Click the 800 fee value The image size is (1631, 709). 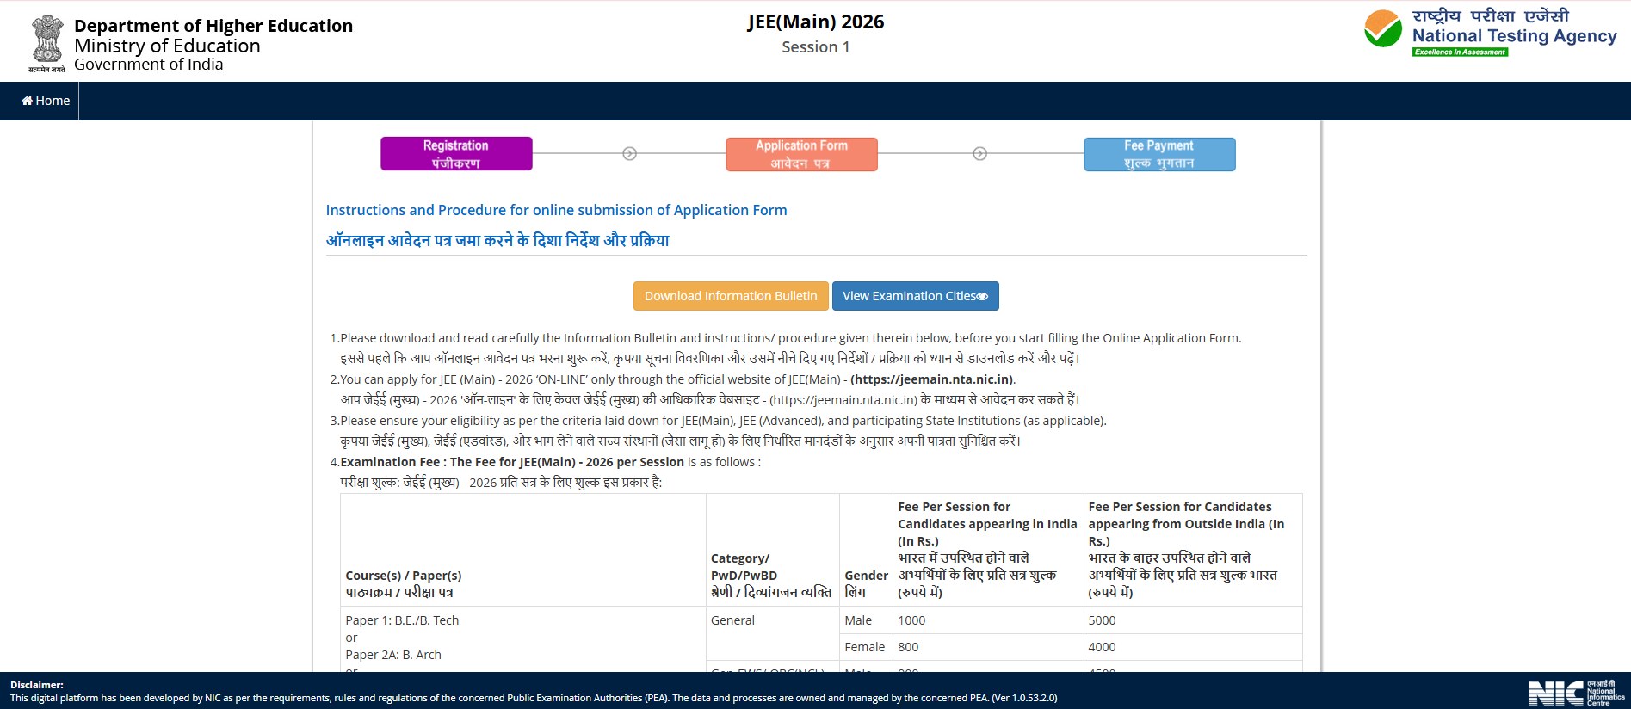[x=908, y=647]
